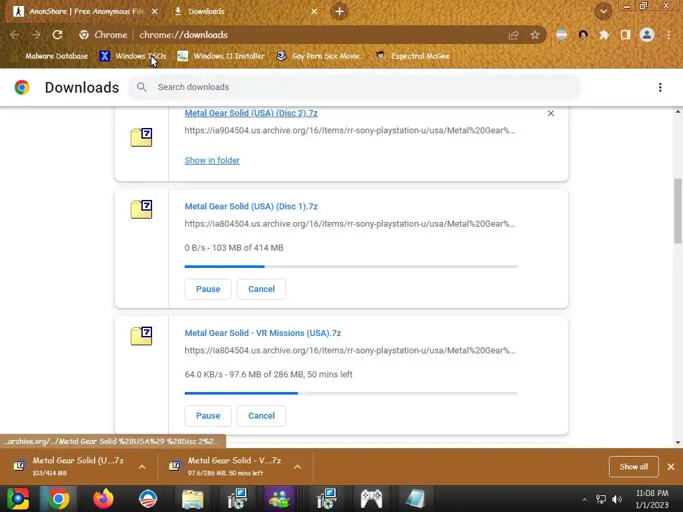Open the volume speaker tray icon
Screen dimensions: 683x512
[617, 499]
